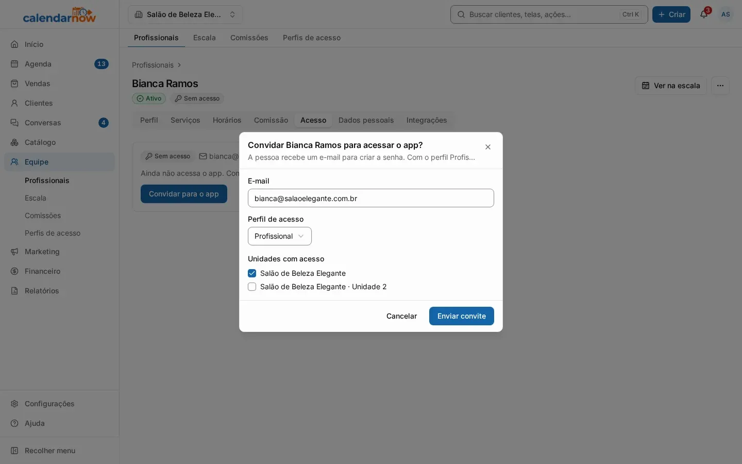Open Início from the sidebar
This screenshot has width=742, height=464.
tap(59, 44)
